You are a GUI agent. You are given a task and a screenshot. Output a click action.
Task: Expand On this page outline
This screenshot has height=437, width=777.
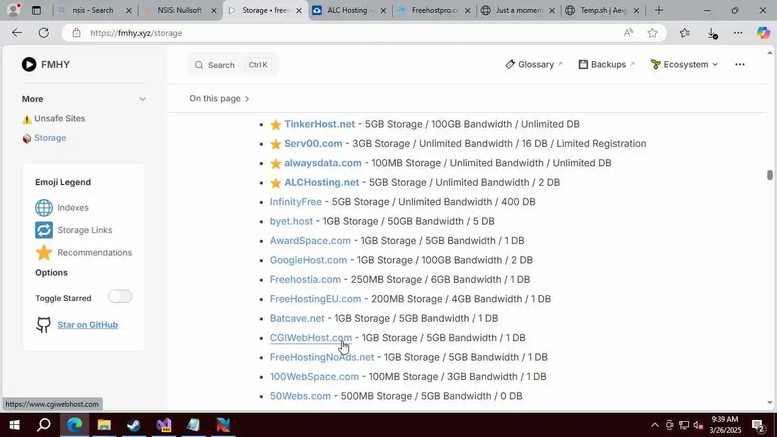click(219, 98)
